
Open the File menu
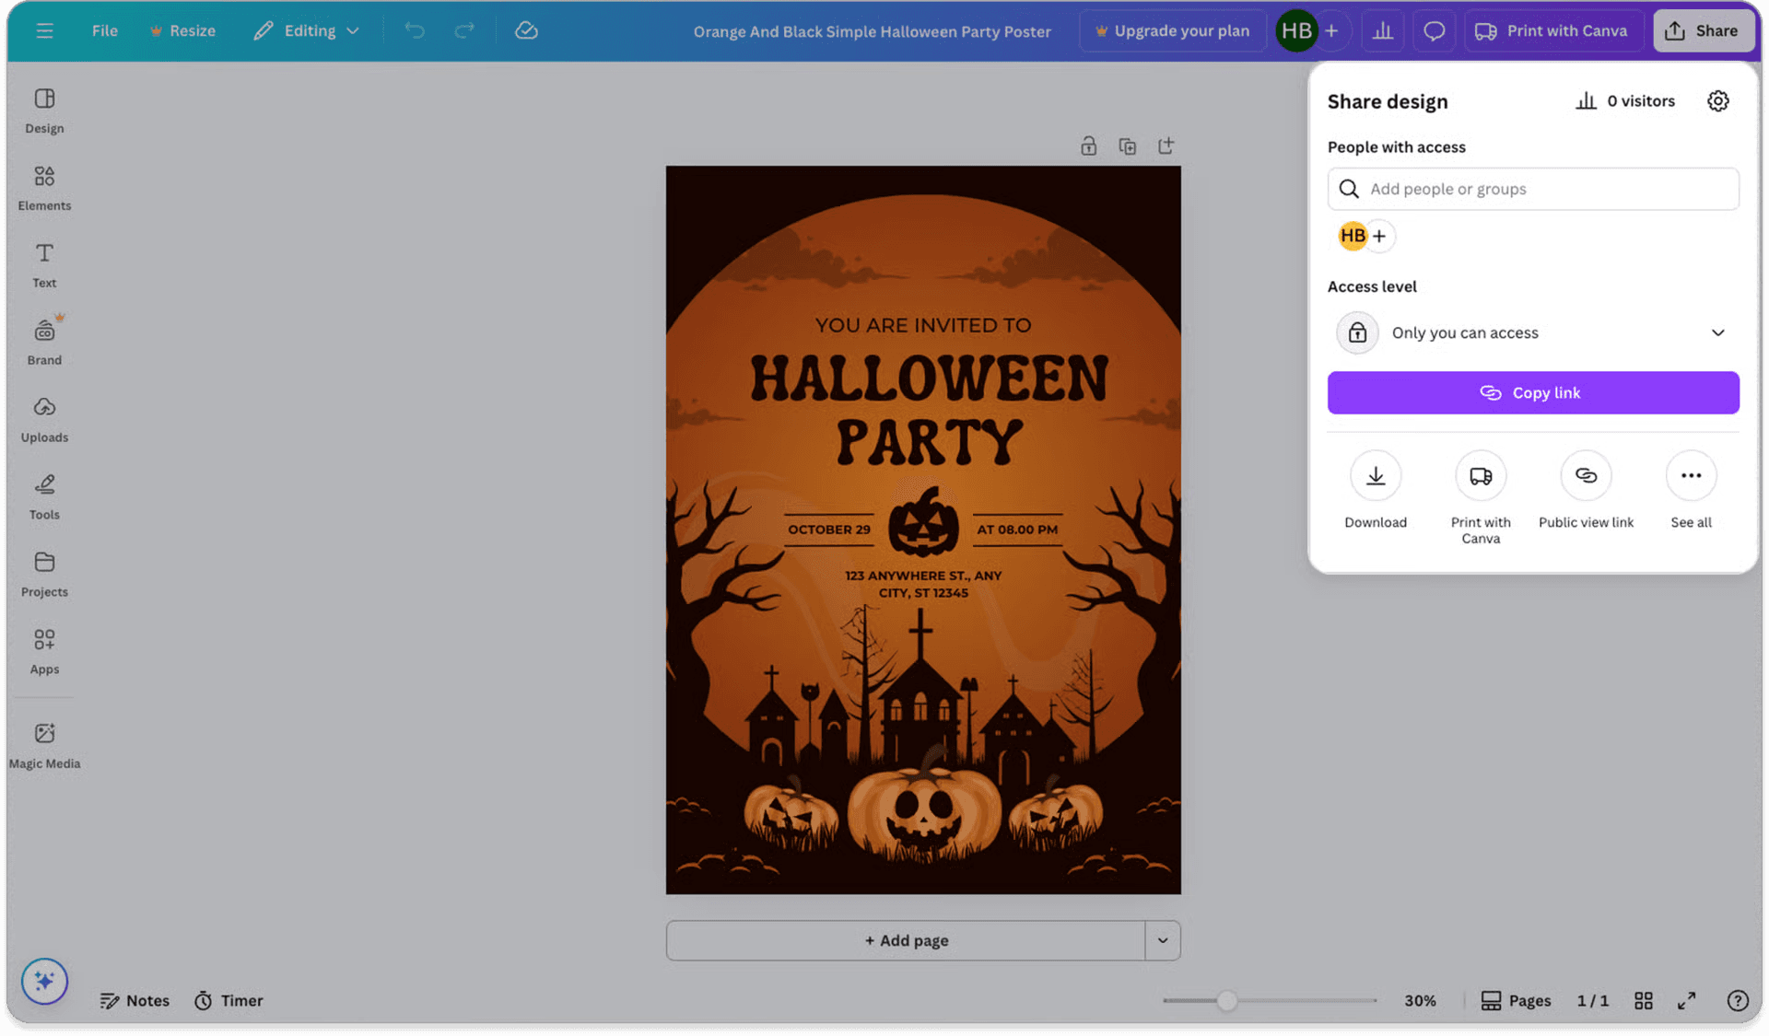point(104,30)
